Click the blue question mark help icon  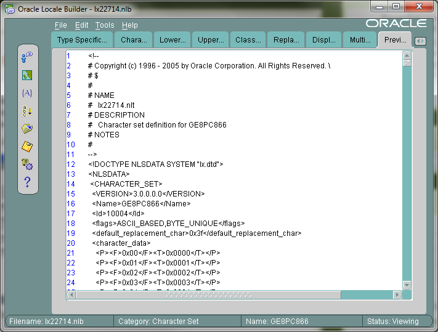coord(27,182)
